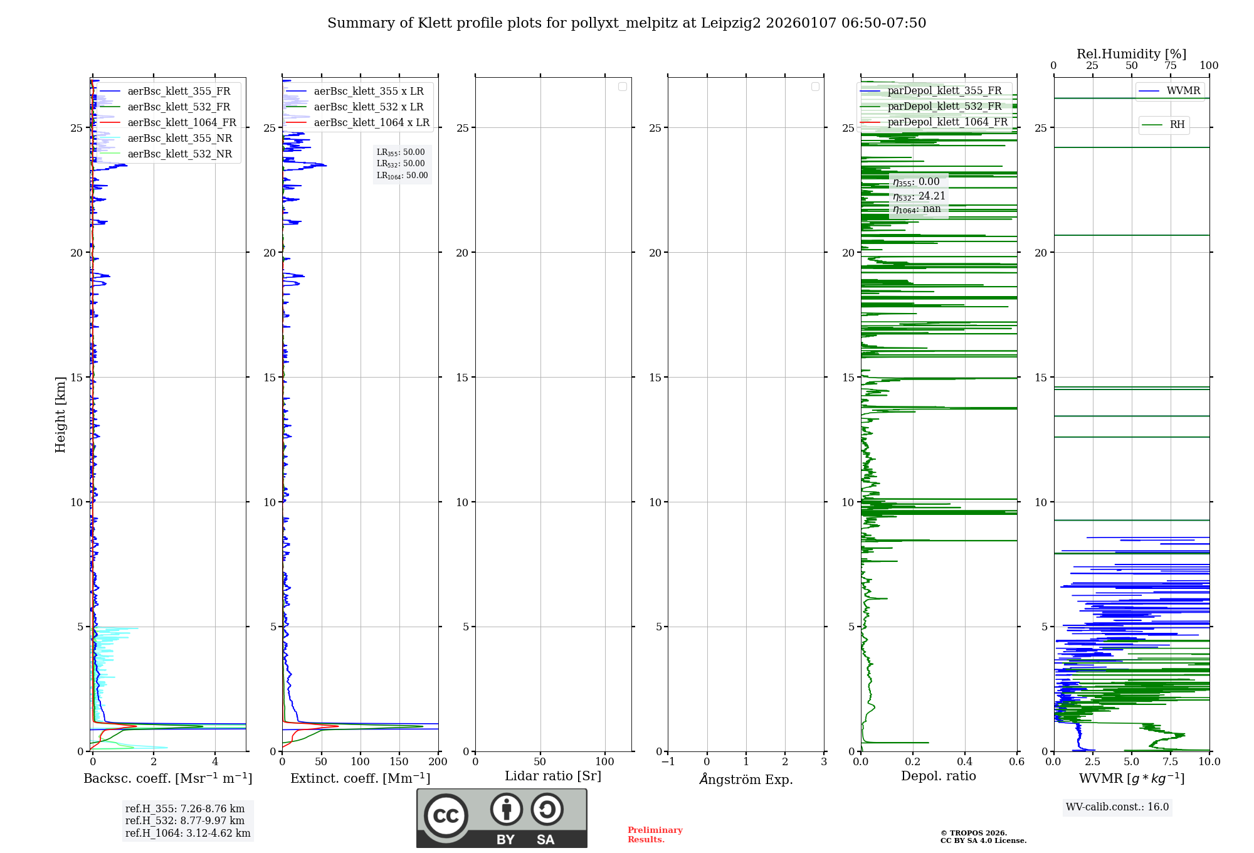The width and height of the screenshot is (1254, 853).
Task: Click the Creative Commons CC circle icon
Action: tap(446, 815)
